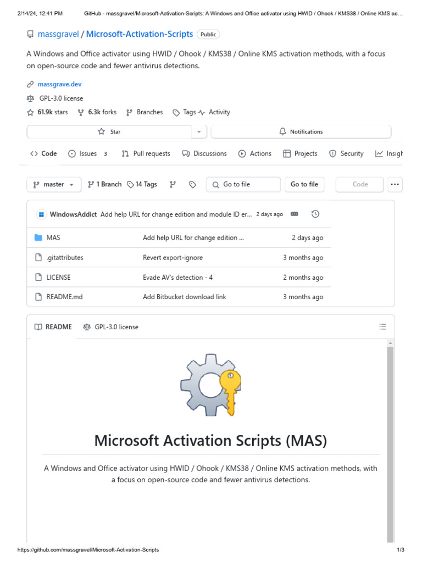422x563 pixels.
Task: Click the Microsoft Activation Scripts (MAS) heading
Action: (210, 440)
